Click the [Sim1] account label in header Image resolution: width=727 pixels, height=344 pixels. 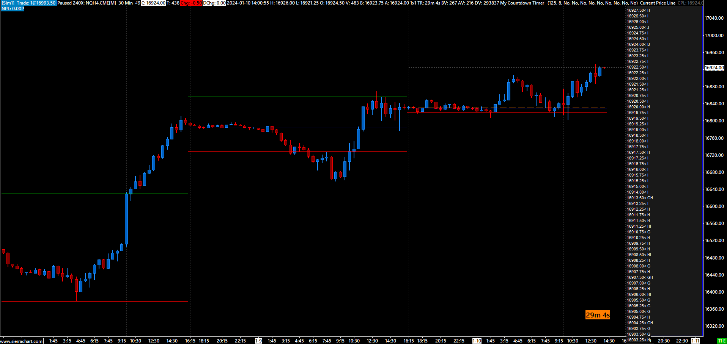pos(8,3)
